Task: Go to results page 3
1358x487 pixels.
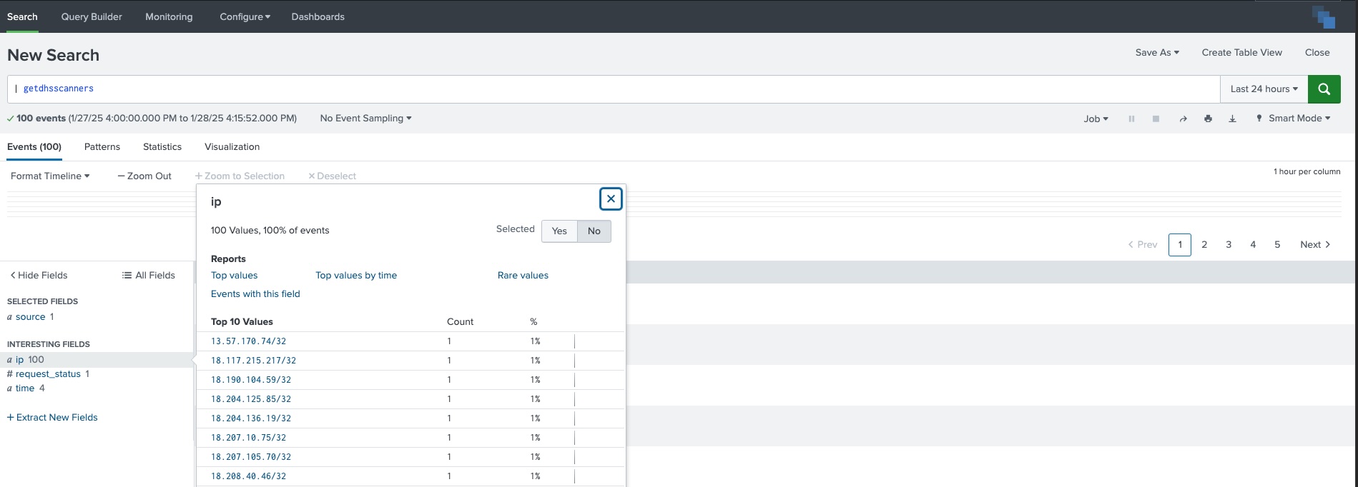Action: [x=1229, y=245]
